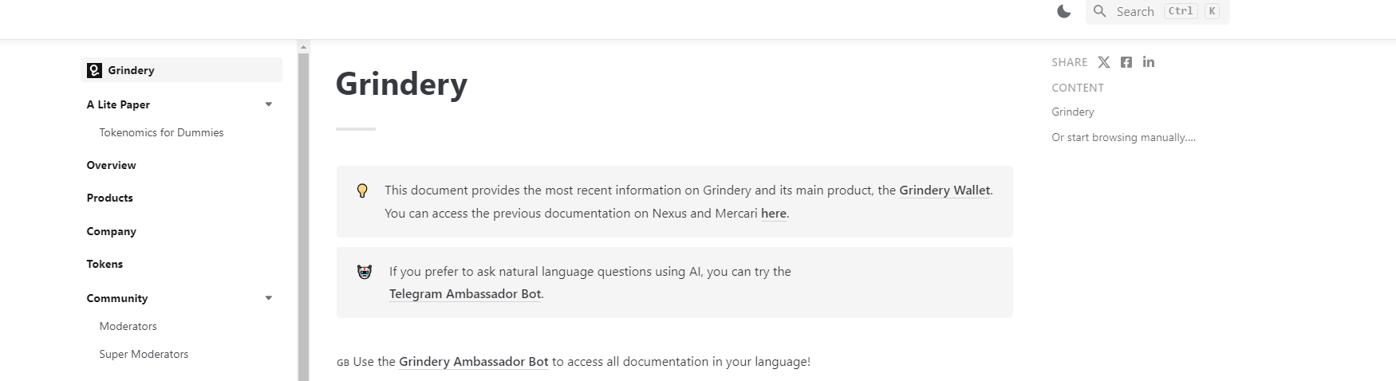This screenshot has height=381, width=1396.
Task: Share page on Facebook
Action: click(x=1126, y=62)
